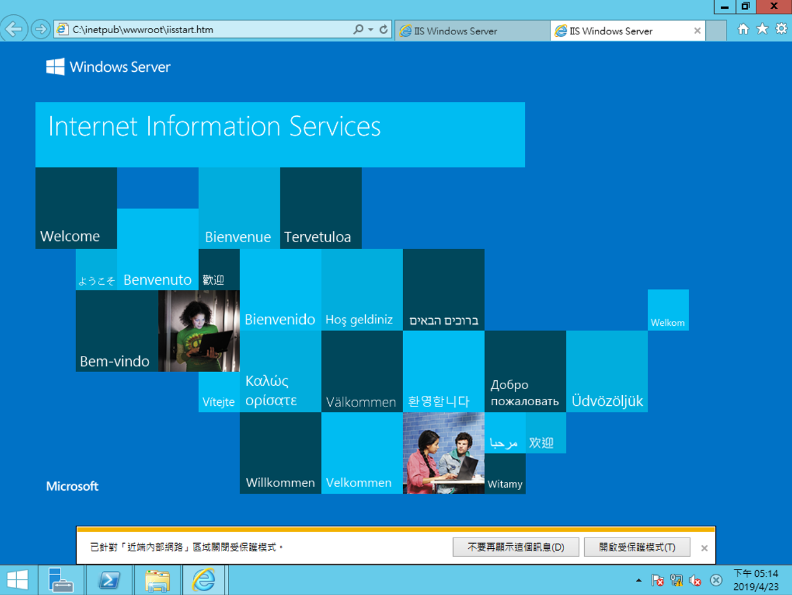Go to the Home page icon
The height and width of the screenshot is (595, 792).
pyautogui.click(x=743, y=29)
